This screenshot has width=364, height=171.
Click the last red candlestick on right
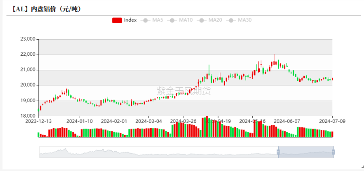click(332, 79)
